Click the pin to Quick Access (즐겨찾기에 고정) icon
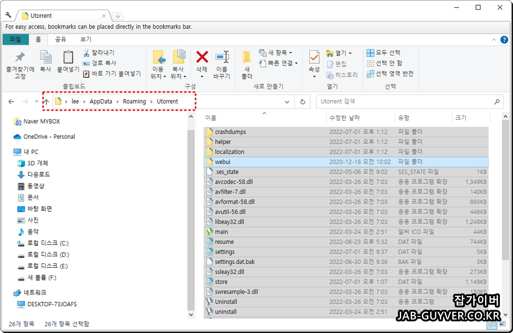The width and height of the screenshot is (513, 333). [20, 57]
